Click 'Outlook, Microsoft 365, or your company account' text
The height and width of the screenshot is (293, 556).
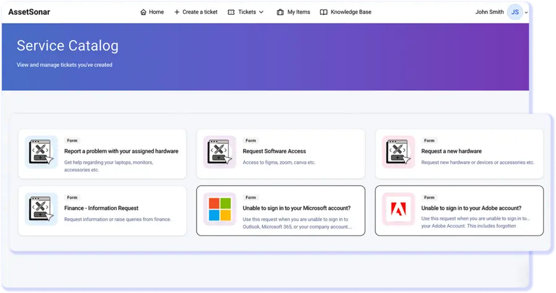297,227
